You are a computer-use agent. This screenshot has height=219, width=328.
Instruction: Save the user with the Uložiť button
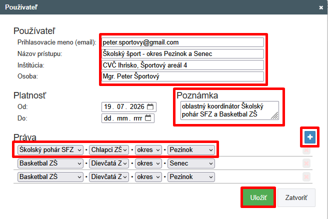tap(258, 197)
